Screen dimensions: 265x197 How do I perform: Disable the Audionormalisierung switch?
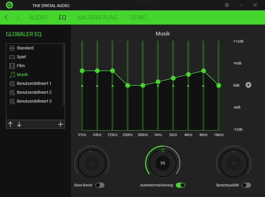coord(181,185)
